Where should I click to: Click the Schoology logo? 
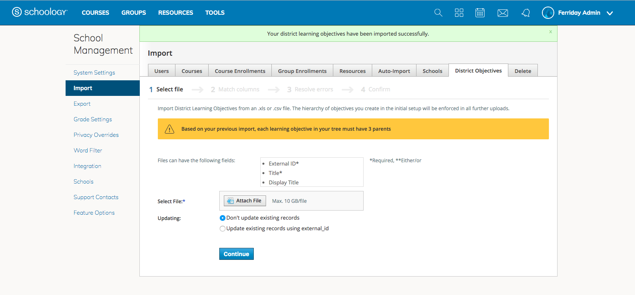point(39,12)
